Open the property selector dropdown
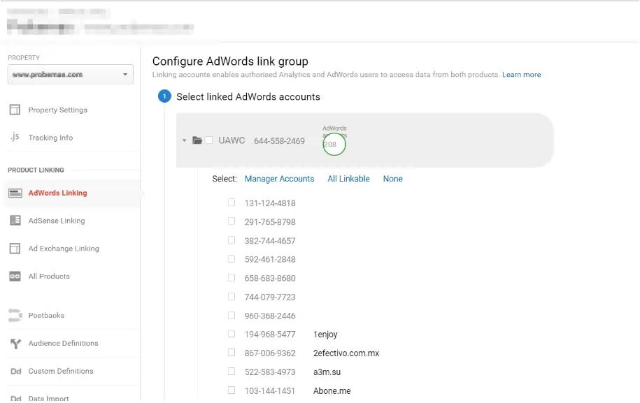The image size is (640, 403). (x=70, y=75)
